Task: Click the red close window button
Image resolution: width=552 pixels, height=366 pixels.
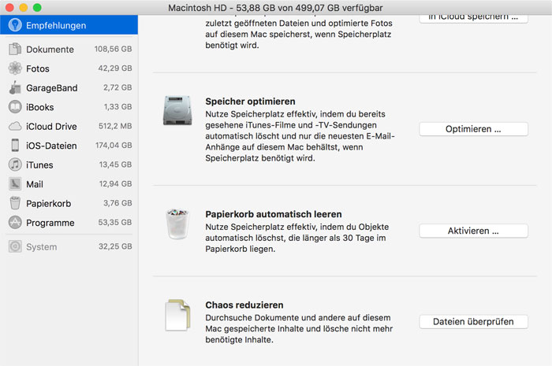Action: tap(9, 7)
